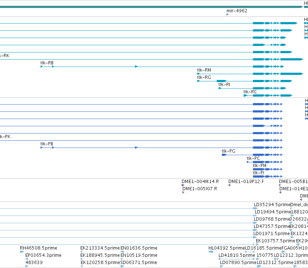Click the DME1-004M14.R feature label
Viewport: 308px width, 268px height.
click(200, 182)
